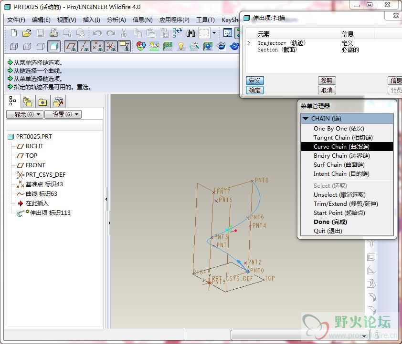Image resolution: width=402 pixels, height=344 pixels.
Task: Toggle datum planes display
Action: click(x=71, y=46)
